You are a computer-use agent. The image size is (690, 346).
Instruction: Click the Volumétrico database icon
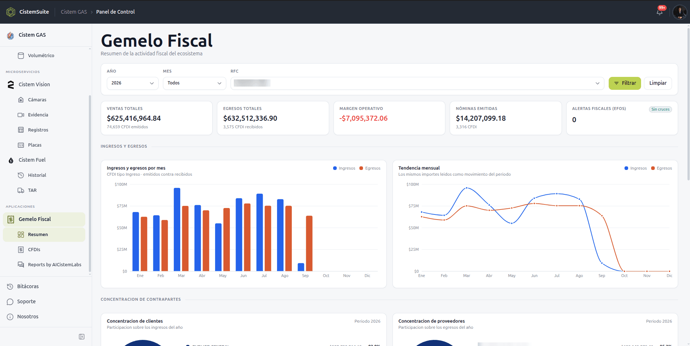point(21,56)
